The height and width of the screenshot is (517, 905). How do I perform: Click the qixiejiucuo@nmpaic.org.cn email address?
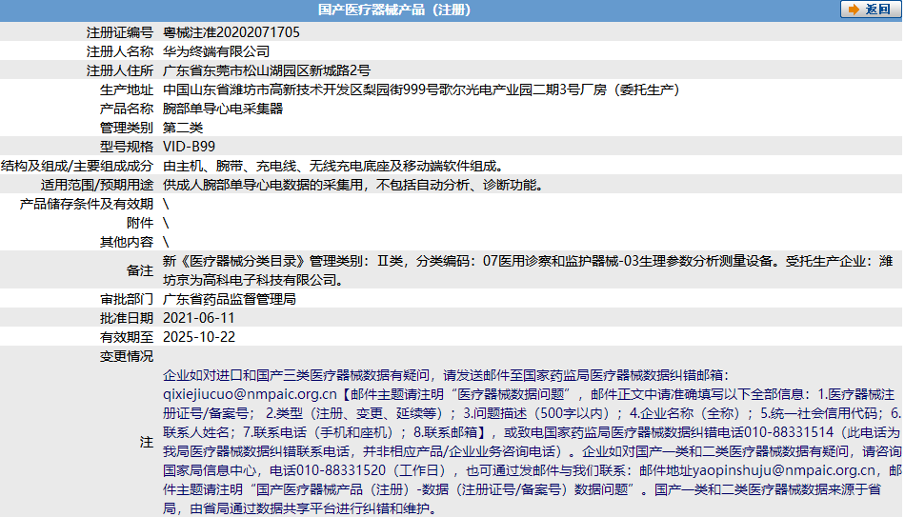(x=251, y=392)
